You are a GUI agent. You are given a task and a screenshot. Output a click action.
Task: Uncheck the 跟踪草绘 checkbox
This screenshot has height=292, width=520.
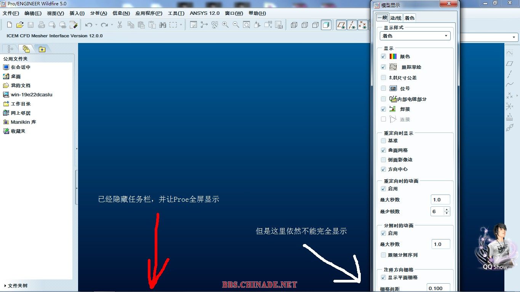point(383,67)
